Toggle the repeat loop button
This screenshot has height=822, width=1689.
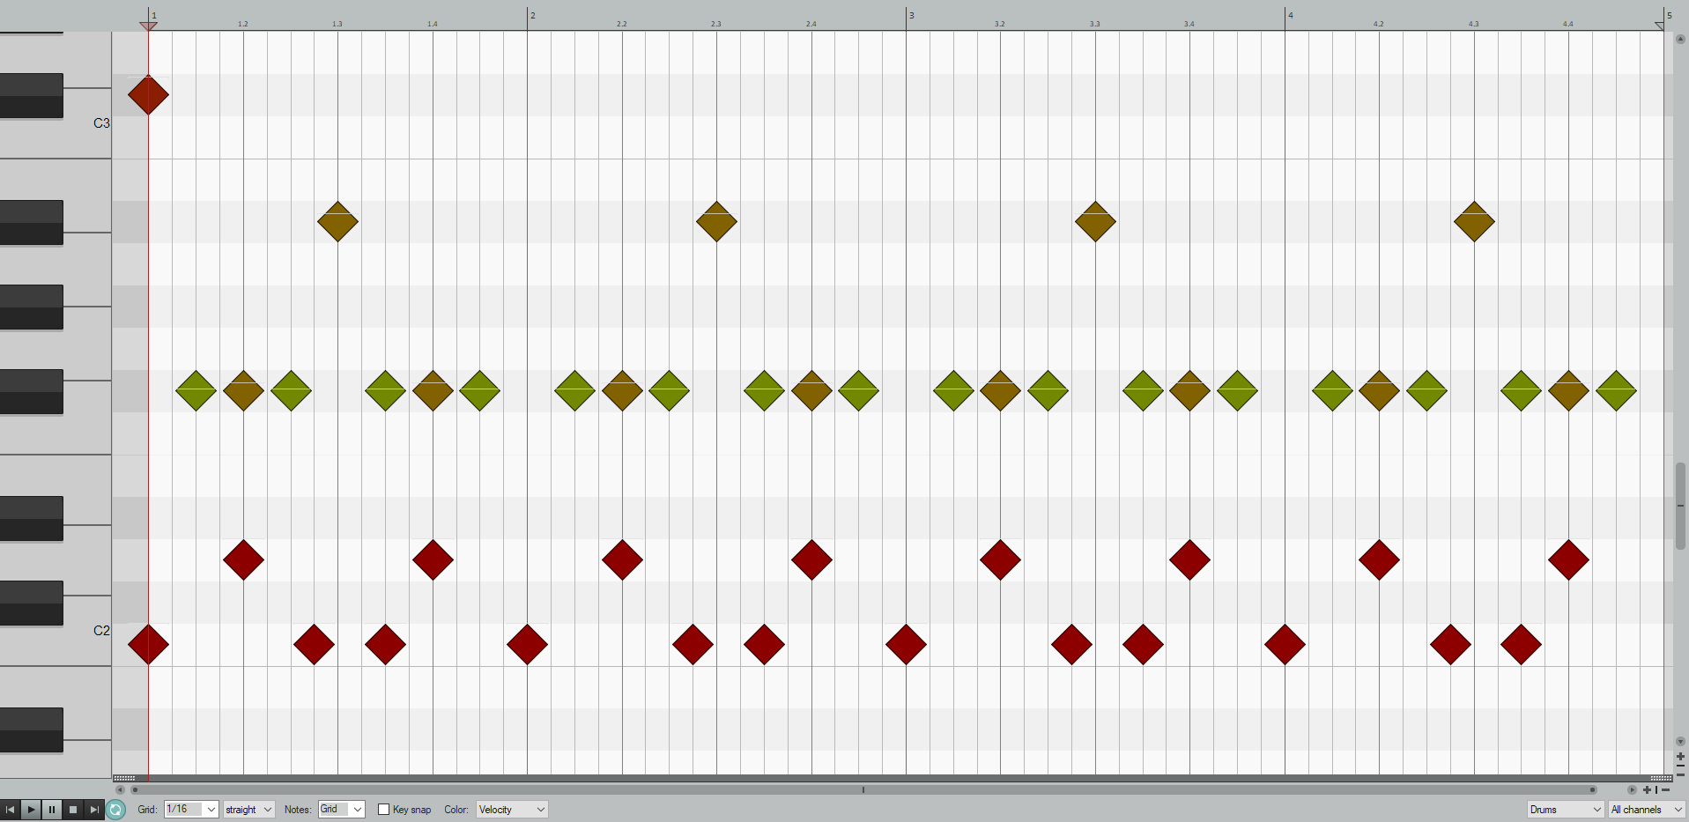pos(115,810)
